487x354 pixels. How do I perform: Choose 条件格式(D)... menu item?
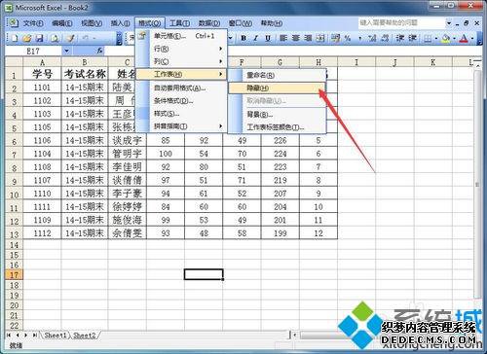point(181,101)
